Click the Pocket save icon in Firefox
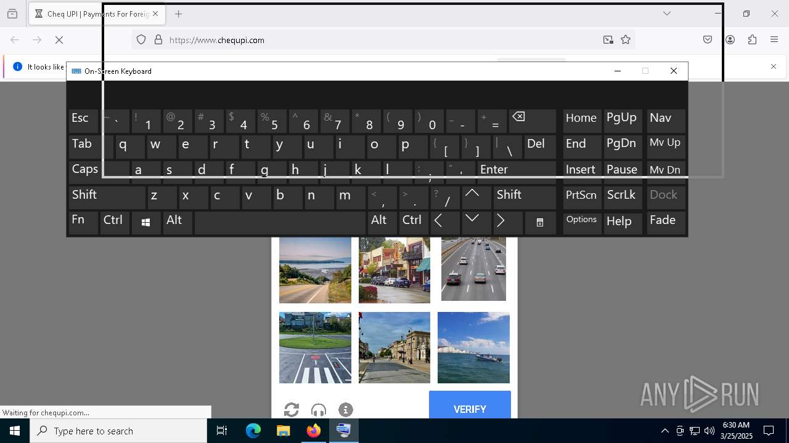This screenshot has height=443, width=789. coord(708,40)
